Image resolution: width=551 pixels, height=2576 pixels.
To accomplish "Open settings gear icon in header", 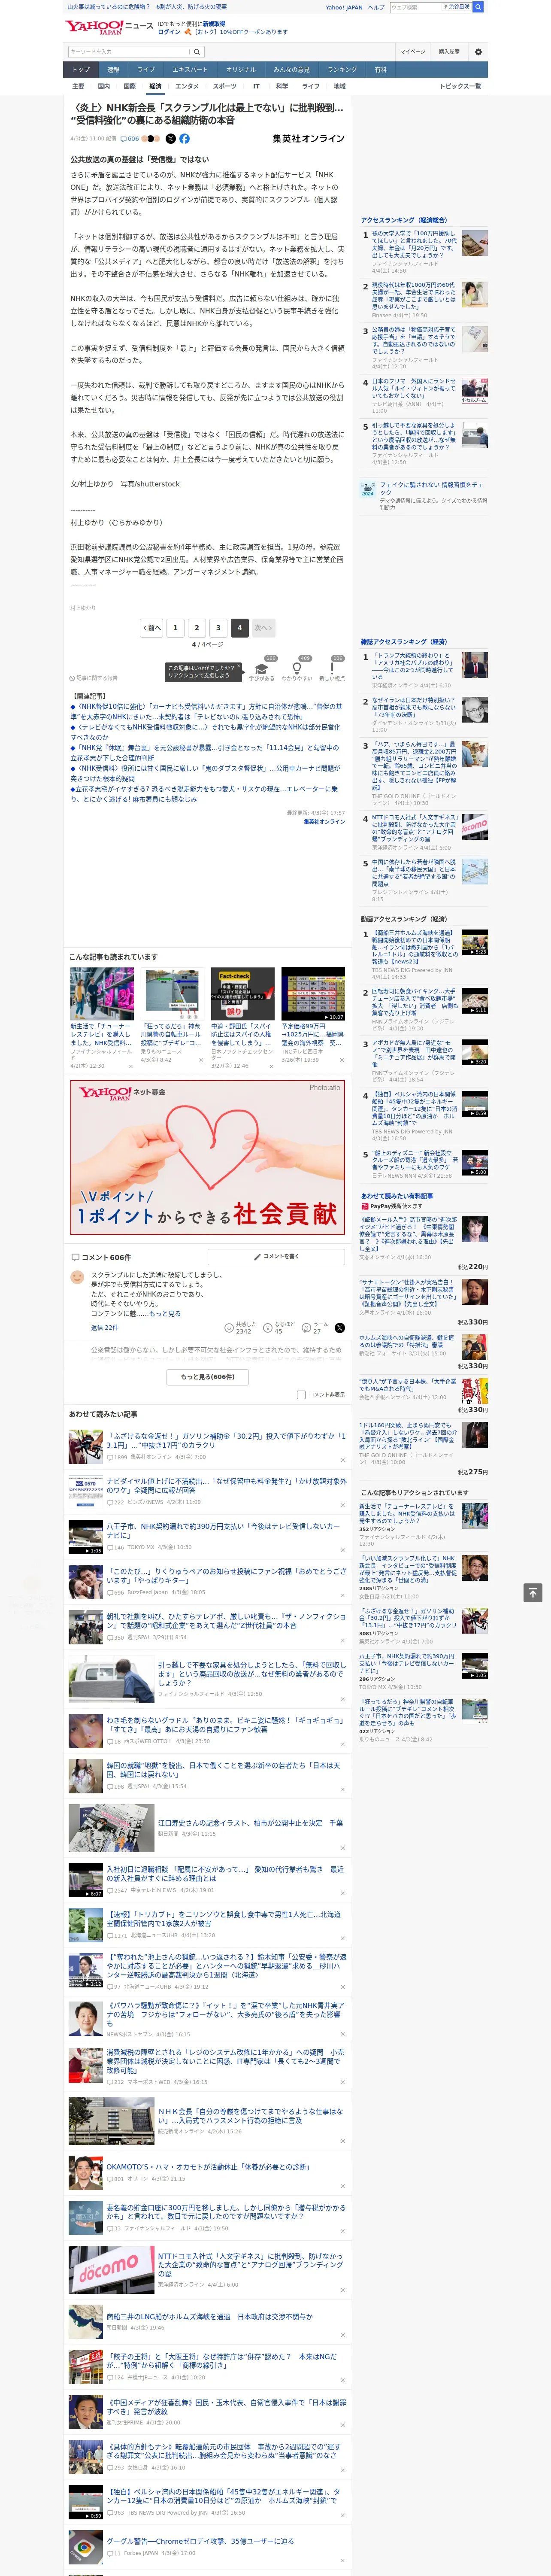I will 478,52.
